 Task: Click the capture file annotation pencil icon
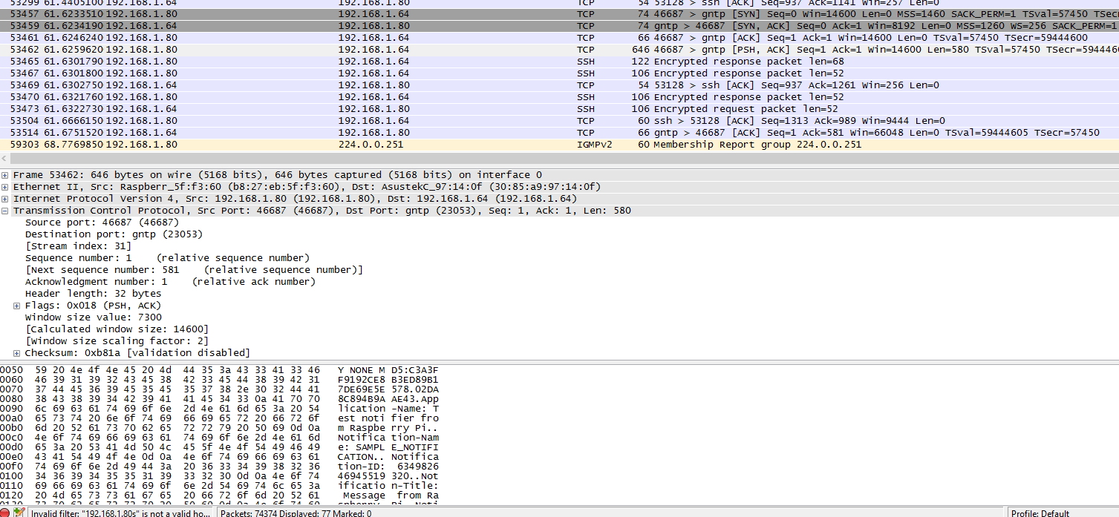pos(20,512)
